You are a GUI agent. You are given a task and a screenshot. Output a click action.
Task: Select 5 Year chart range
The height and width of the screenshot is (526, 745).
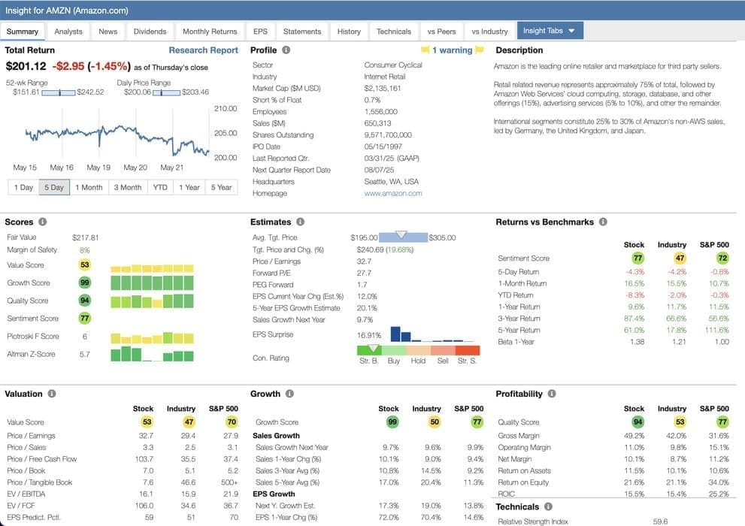[222, 188]
